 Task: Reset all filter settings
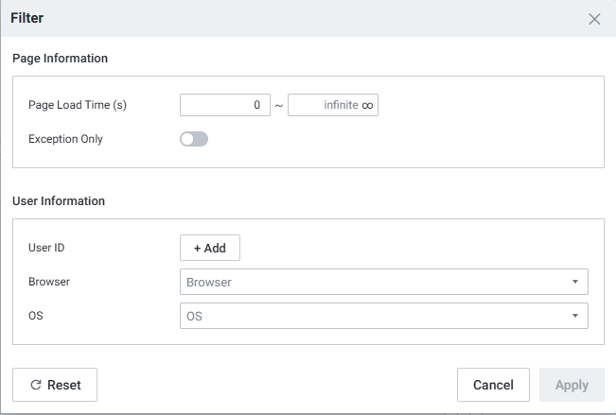point(55,385)
